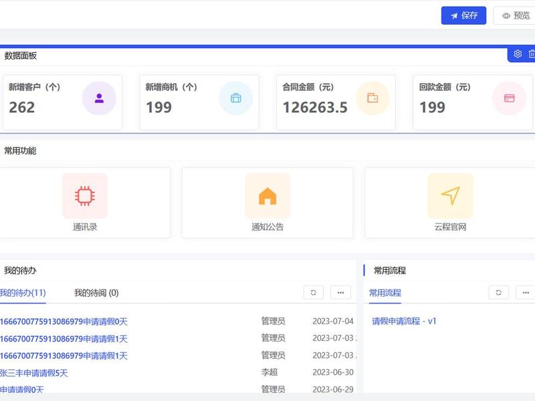The width and height of the screenshot is (535, 401).
Task: Refresh the 我的待办 list
Action: coord(314,293)
